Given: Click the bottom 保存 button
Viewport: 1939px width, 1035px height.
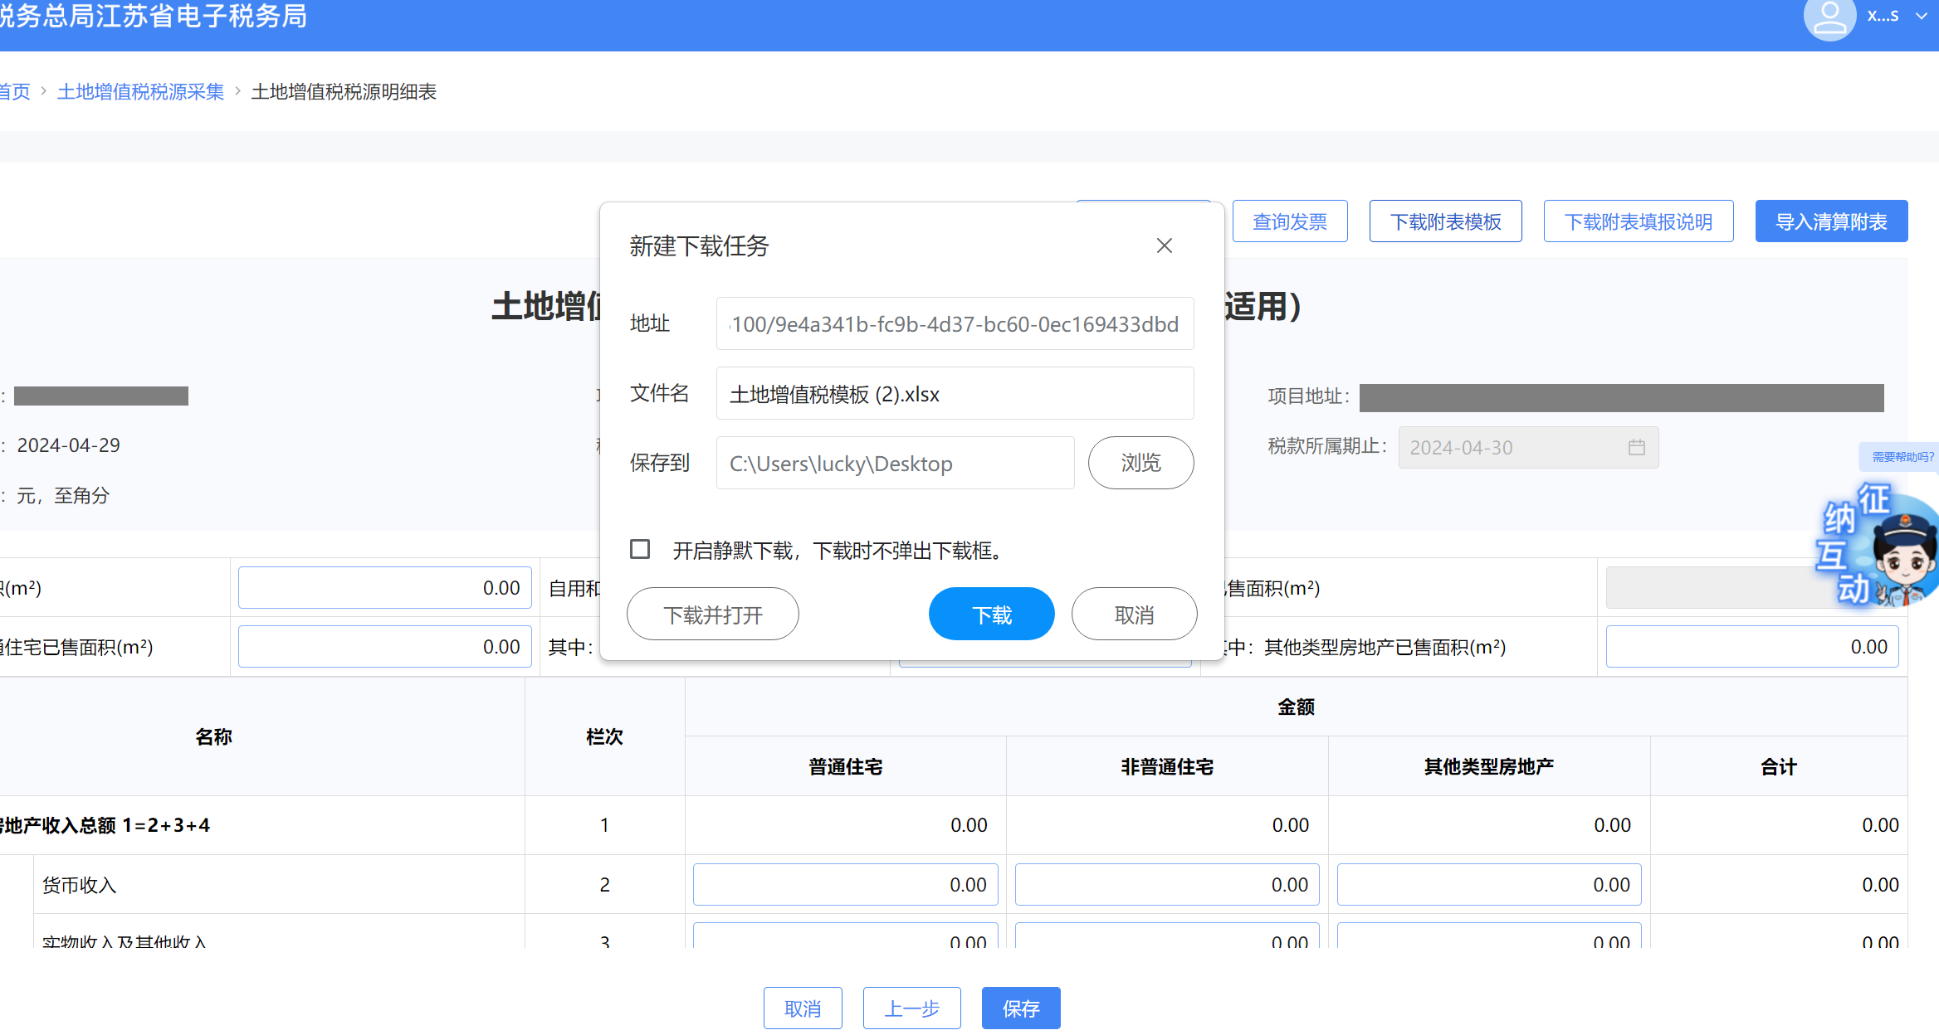Looking at the screenshot, I should pos(1020,1008).
